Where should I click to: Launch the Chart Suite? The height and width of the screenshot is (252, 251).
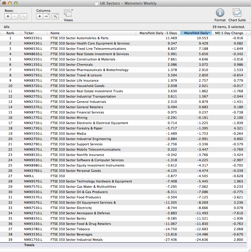point(237,13)
